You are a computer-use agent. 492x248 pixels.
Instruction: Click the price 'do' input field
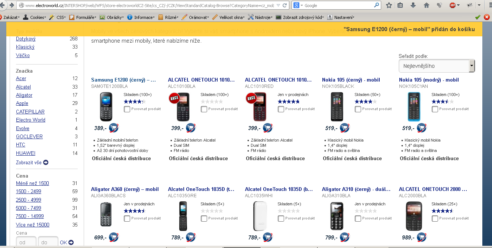click(x=48, y=242)
